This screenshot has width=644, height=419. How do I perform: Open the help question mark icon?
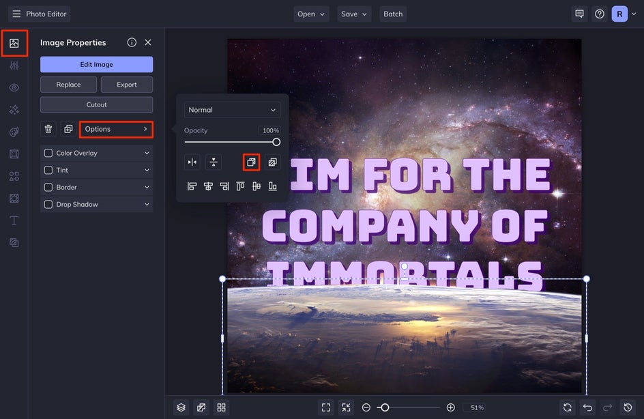tap(600, 14)
